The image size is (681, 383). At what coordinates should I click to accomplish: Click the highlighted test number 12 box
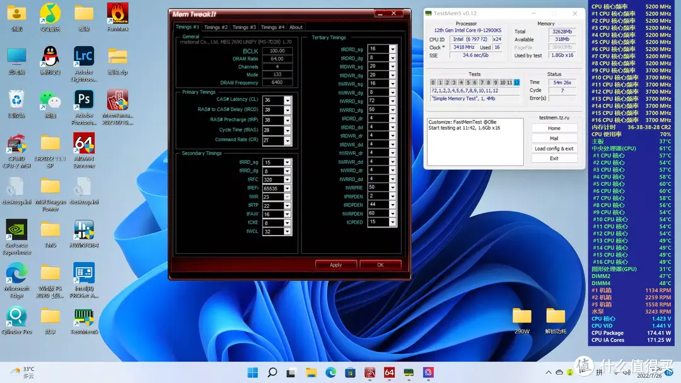click(x=516, y=83)
